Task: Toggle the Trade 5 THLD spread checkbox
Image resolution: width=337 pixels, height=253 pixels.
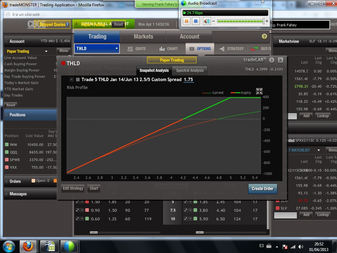Action: pyautogui.click(x=78, y=80)
